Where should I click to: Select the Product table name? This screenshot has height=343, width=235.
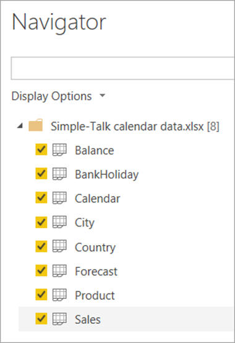[95, 295]
